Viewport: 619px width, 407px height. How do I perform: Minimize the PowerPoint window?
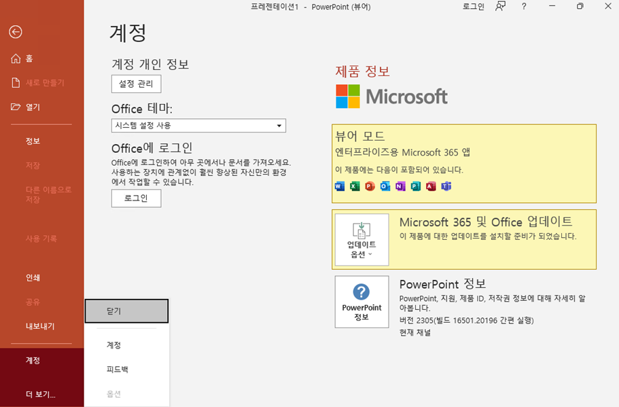click(x=552, y=6)
